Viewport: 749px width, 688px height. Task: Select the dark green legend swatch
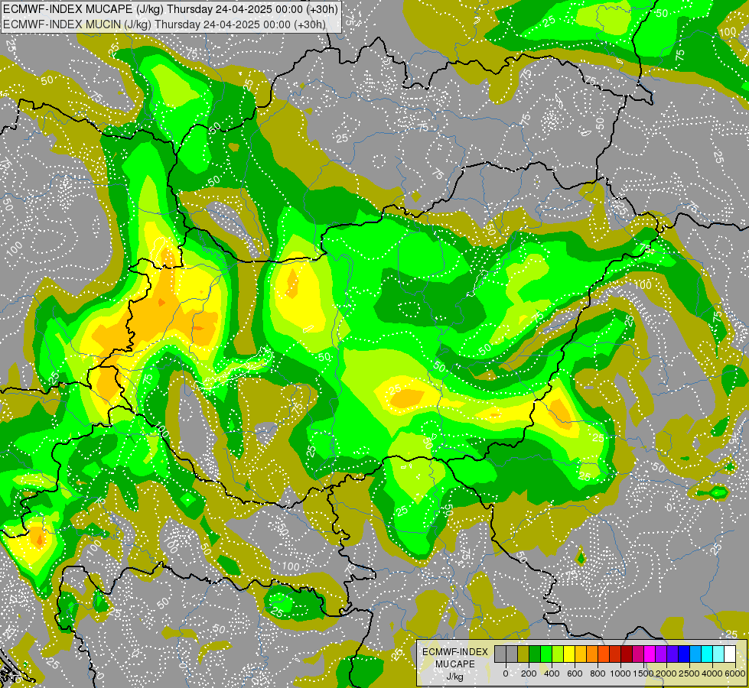coord(535,654)
